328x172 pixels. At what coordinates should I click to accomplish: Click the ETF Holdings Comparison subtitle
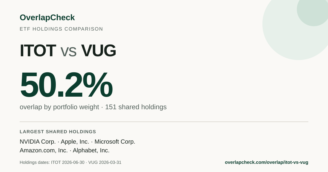61,29
